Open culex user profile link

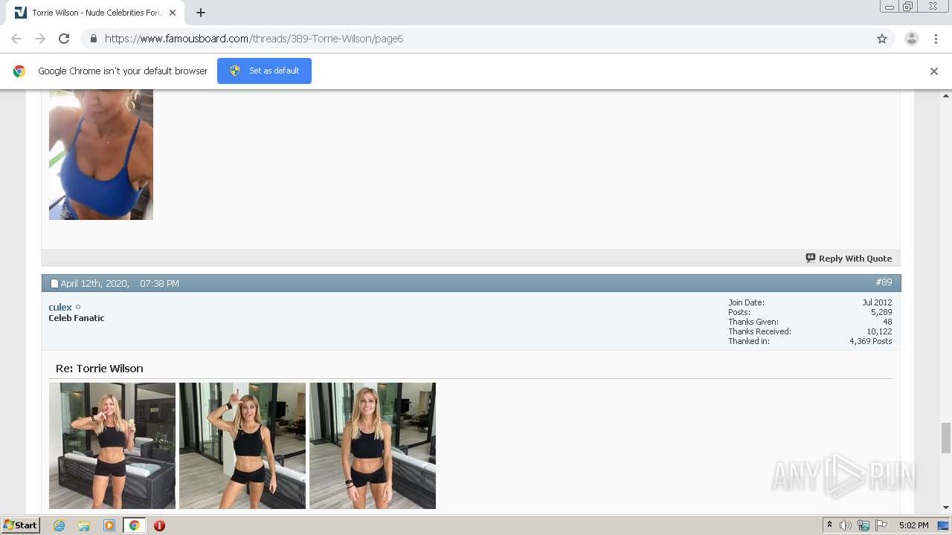(x=60, y=307)
